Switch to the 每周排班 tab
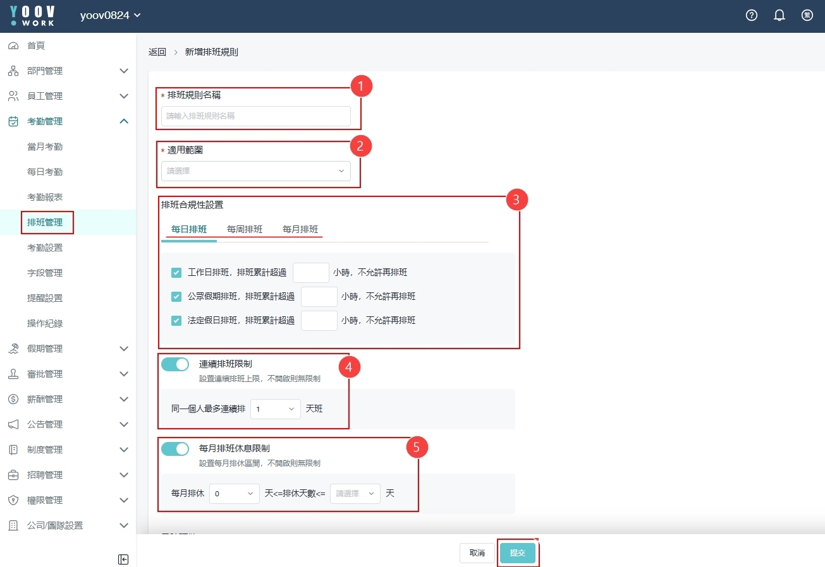This screenshot has width=825, height=567. pyautogui.click(x=245, y=229)
